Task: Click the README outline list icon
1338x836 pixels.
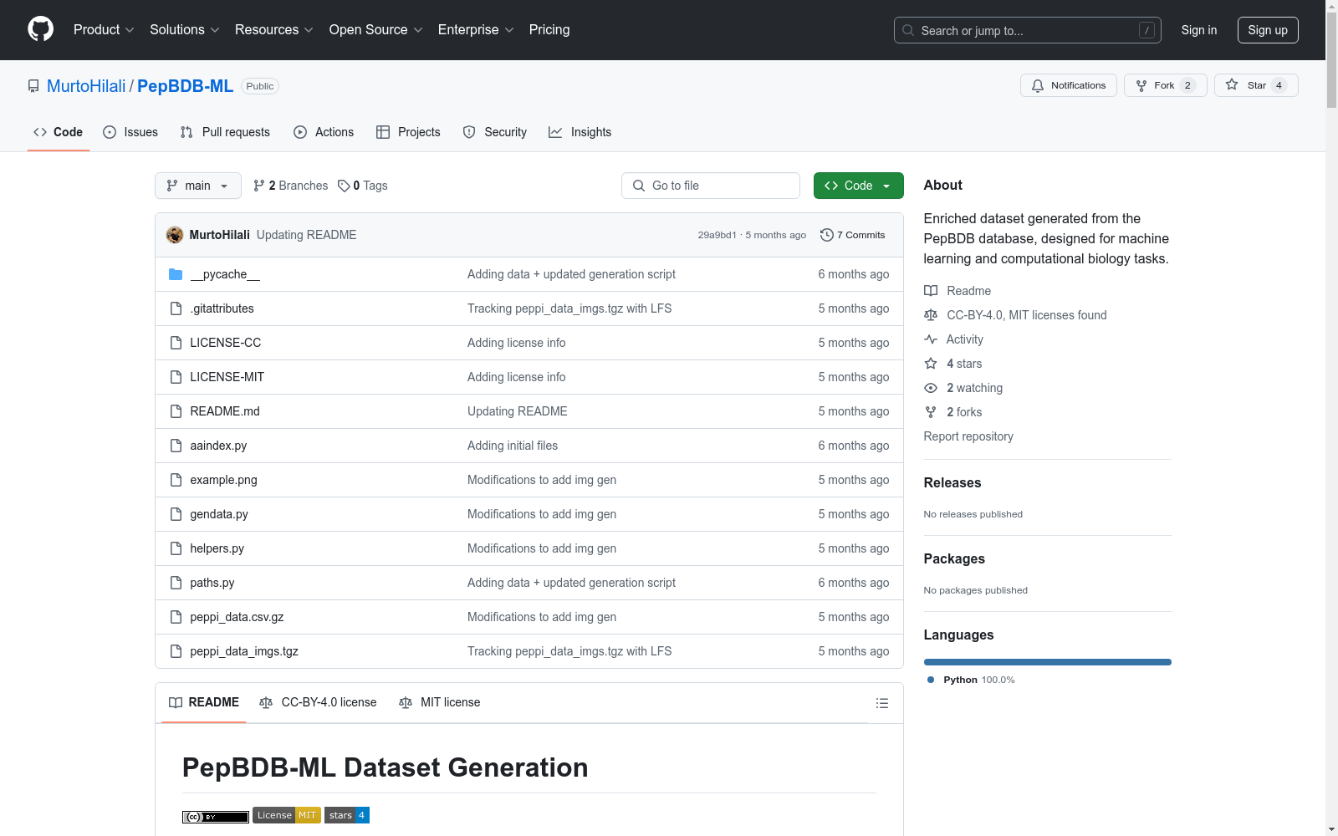Action: (x=881, y=703)
